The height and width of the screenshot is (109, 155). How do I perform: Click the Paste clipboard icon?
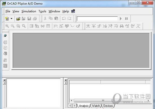(56, 19)
